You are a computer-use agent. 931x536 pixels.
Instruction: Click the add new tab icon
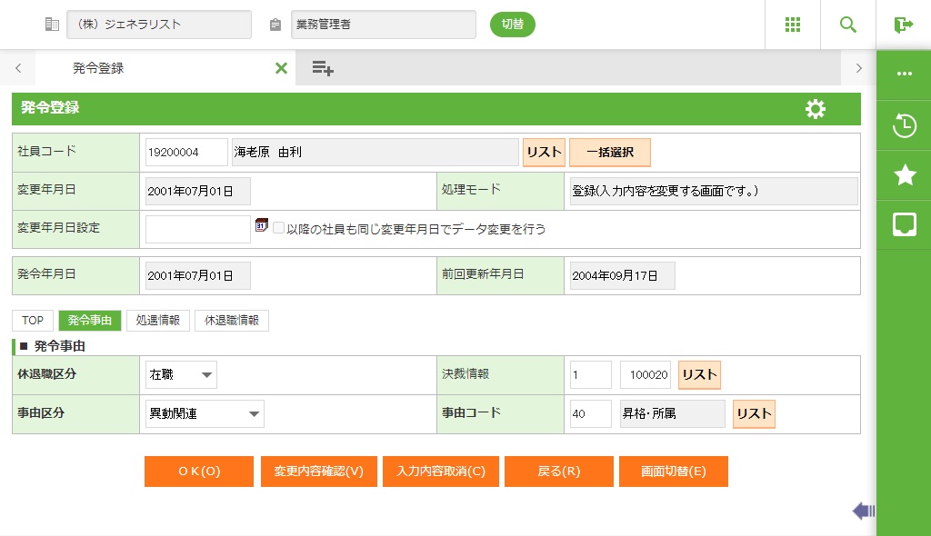click(323, 68)
